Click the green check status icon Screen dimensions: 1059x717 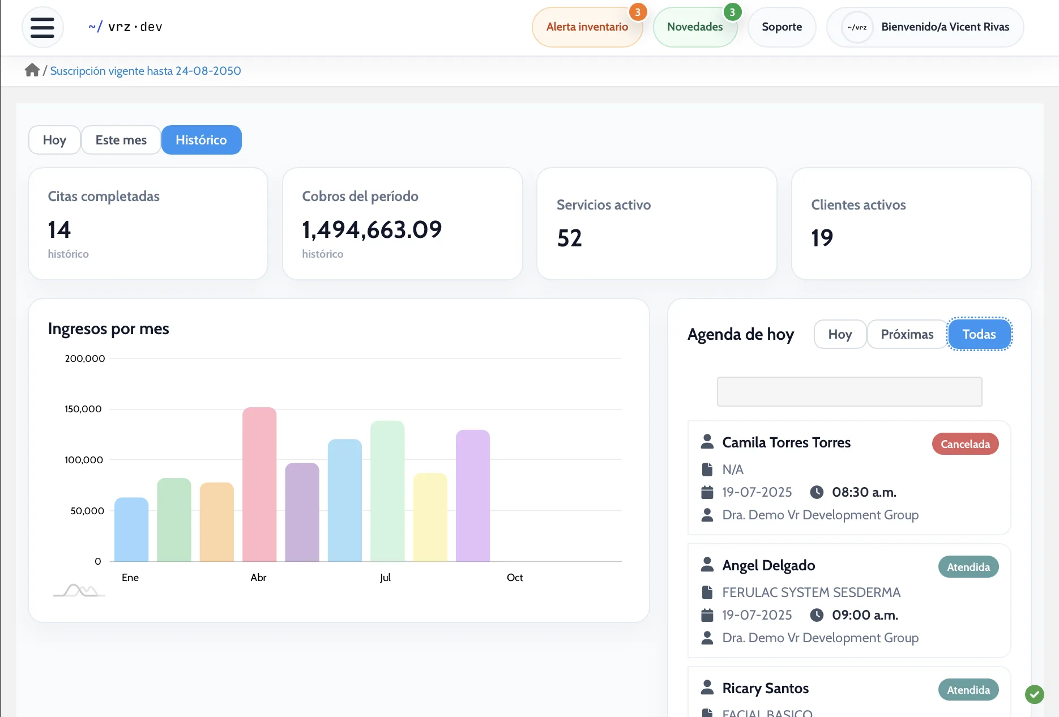click(1035, 694)
